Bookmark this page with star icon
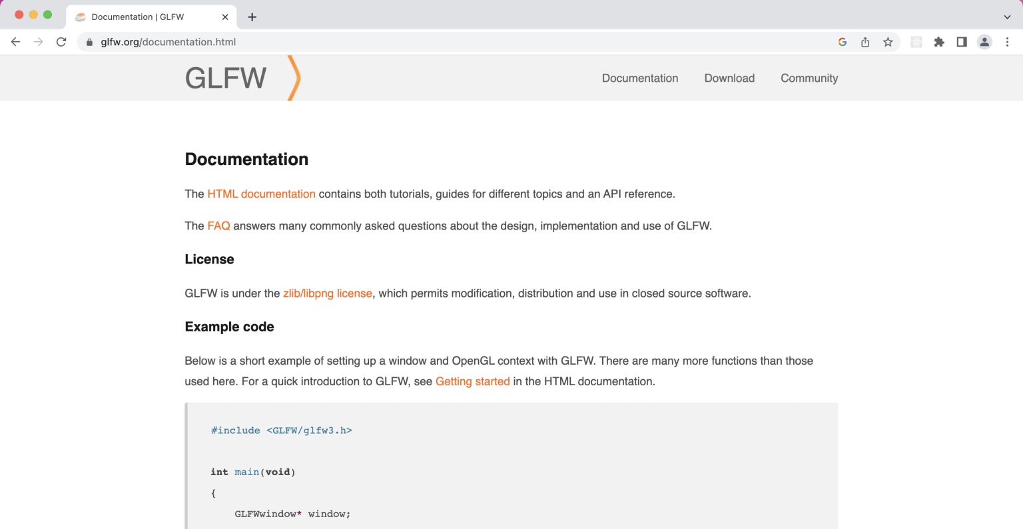 click(888, 42)
